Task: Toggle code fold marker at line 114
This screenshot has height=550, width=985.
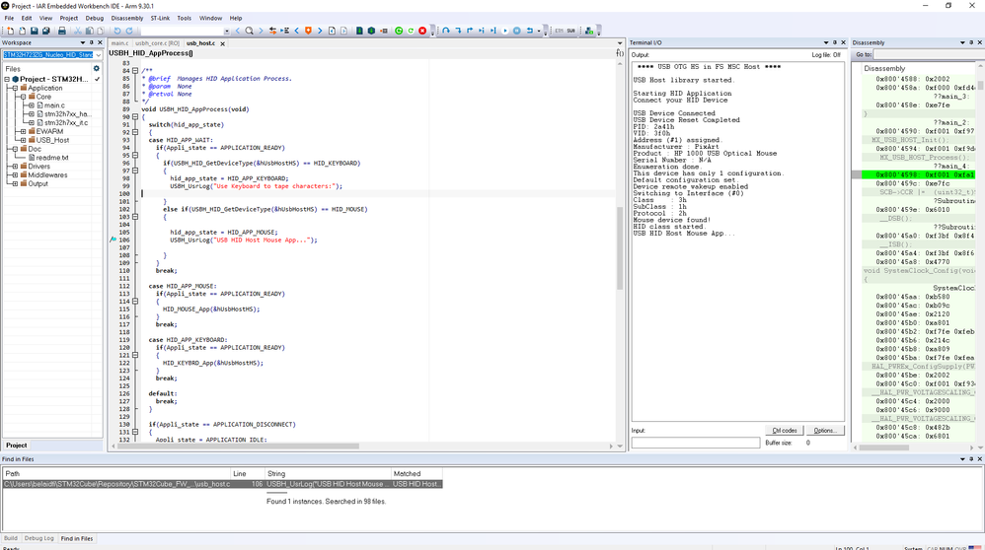Action: point(135,302)
